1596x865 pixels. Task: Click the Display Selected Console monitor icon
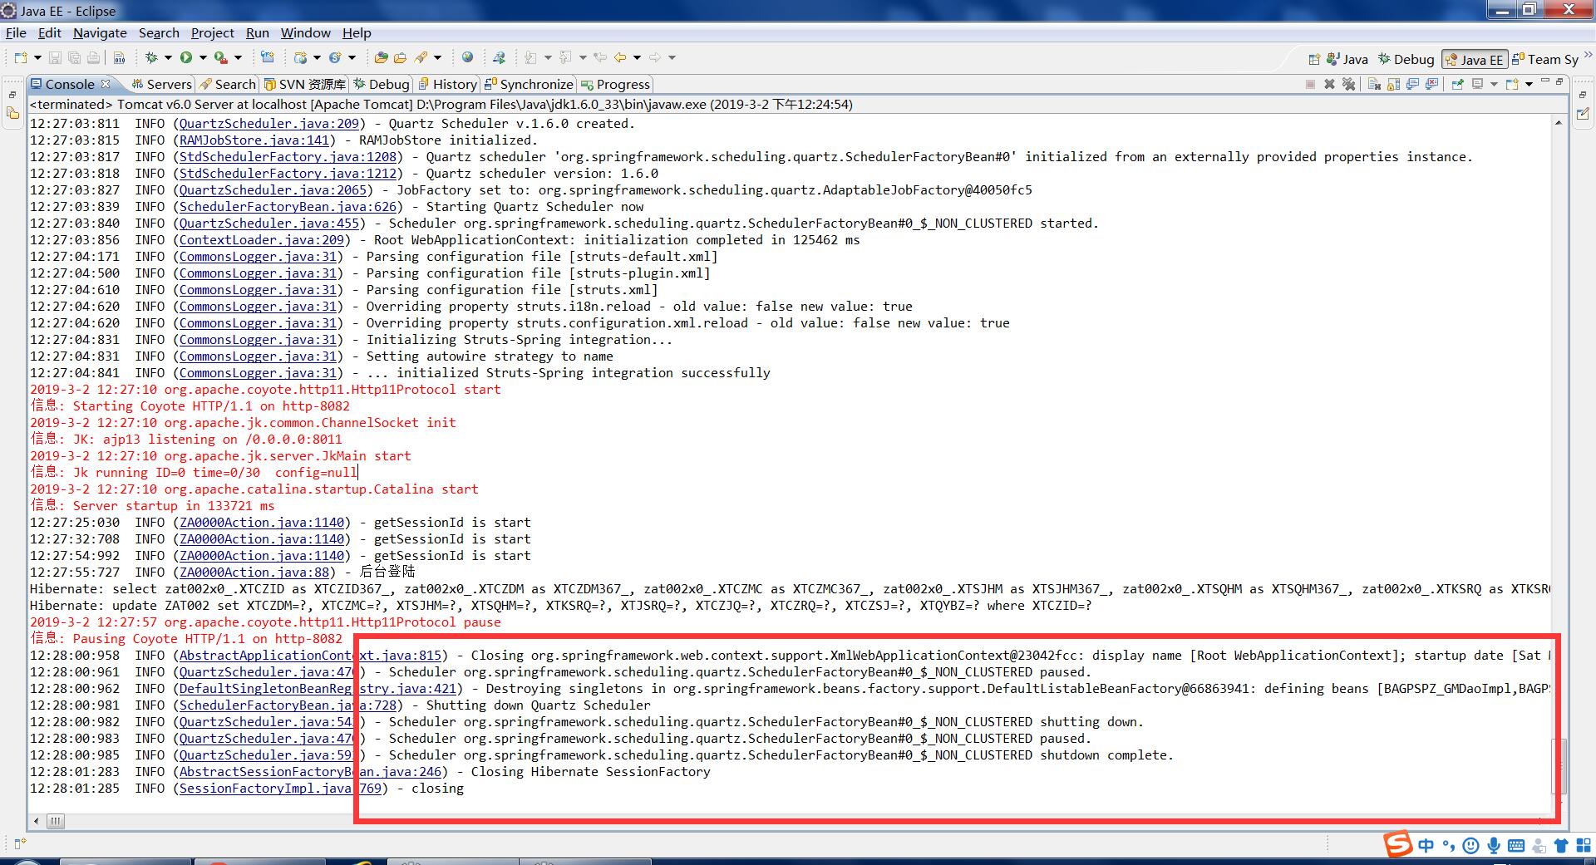[1477, 83]
